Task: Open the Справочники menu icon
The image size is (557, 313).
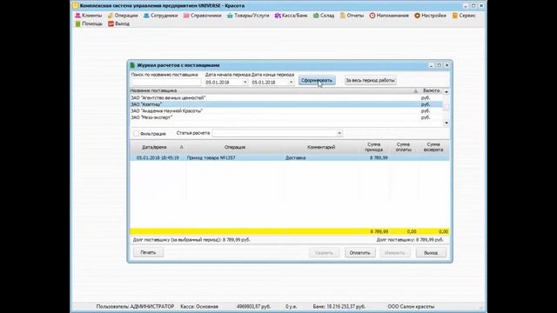Action: point(186,16)
